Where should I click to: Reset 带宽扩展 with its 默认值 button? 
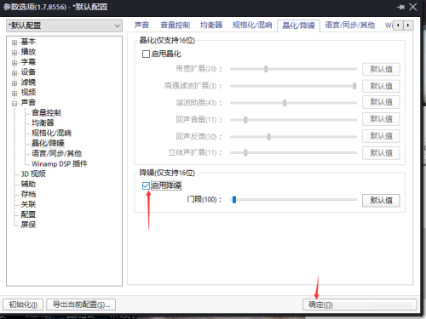click(381, 69)
